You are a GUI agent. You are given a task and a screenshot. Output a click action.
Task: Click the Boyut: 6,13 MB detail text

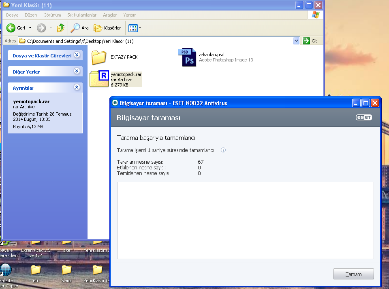click(x=28, y=127)
